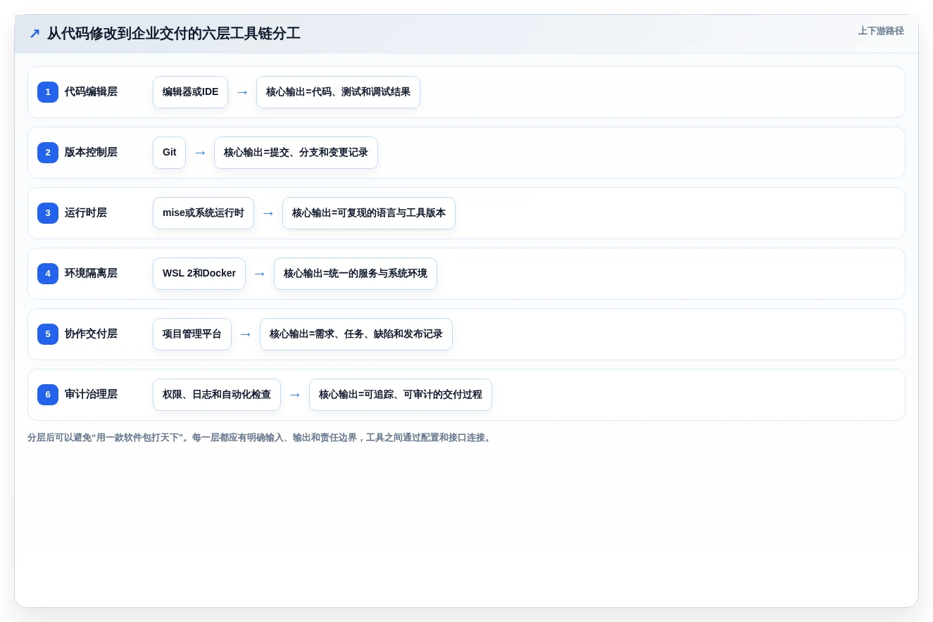The image size is (933, 622).
Task: Click the arrow after 编辑器或IDE
Action: pyautogui.click(x=242, y=92)
